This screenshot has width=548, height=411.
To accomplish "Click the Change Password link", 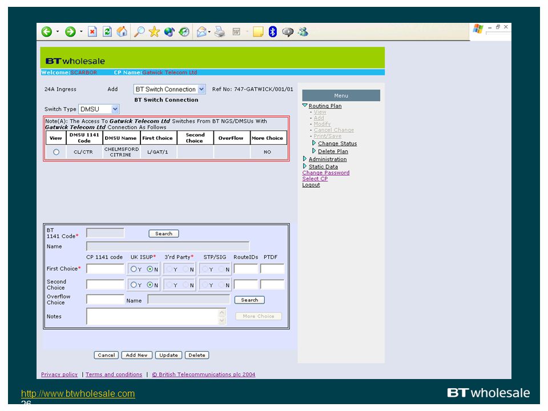I will (x=326, y=172).
